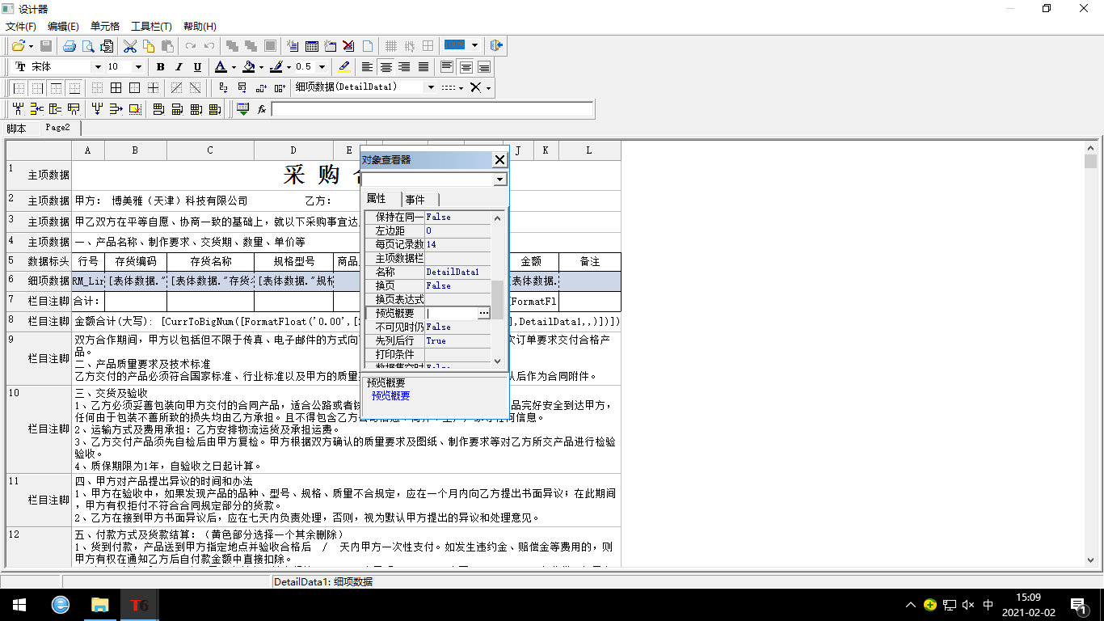Open the zoom percentage dropdown
This screenshot has height=621, width=1104.
[x=474, y=45]
